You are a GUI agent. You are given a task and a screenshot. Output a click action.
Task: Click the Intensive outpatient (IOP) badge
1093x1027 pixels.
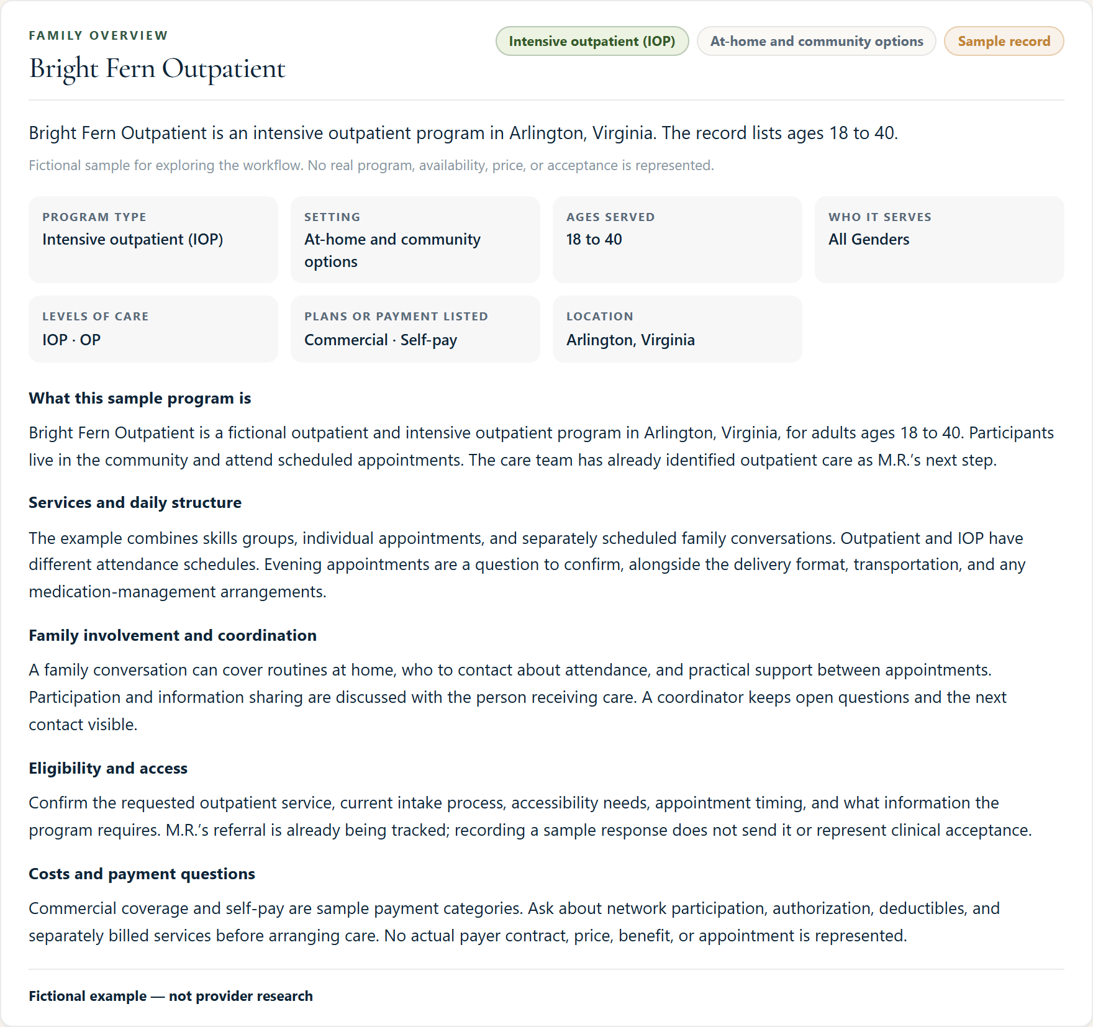tap(592, 41)
